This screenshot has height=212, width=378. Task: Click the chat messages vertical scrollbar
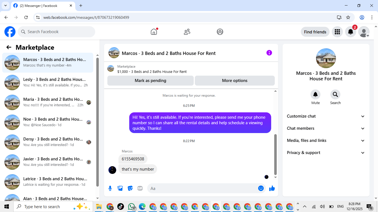[275, 155]
